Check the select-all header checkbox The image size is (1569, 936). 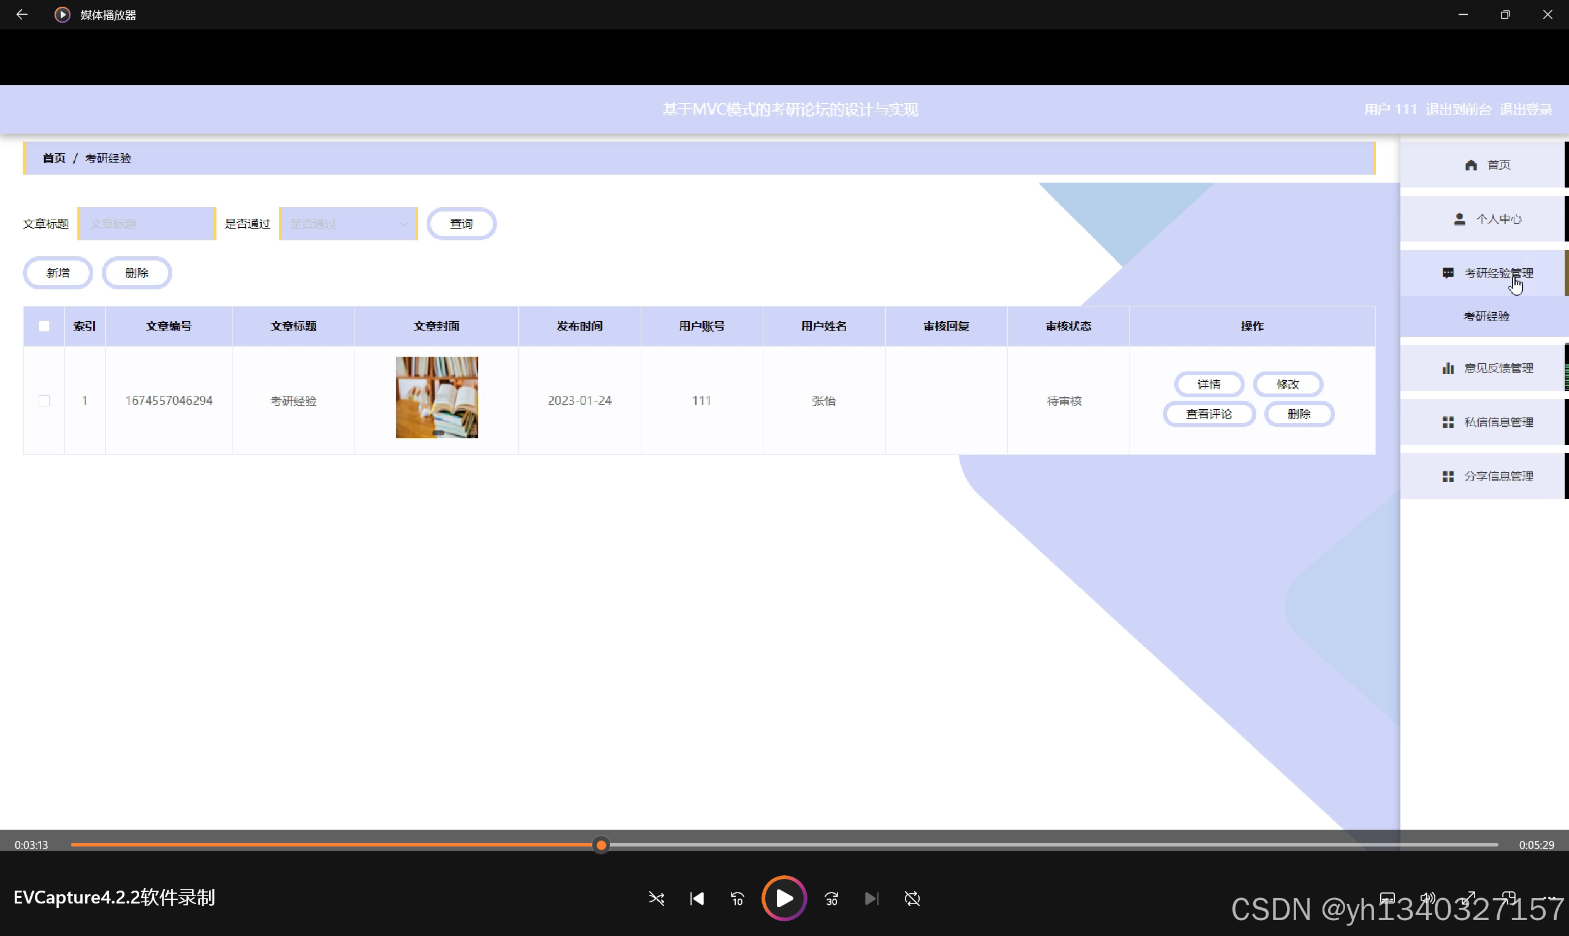click(44, 326)
